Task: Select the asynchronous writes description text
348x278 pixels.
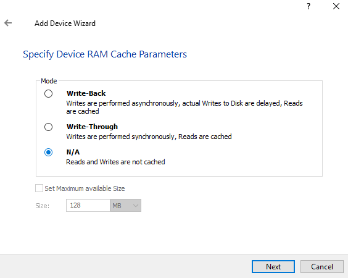Action: pos(184,107)
